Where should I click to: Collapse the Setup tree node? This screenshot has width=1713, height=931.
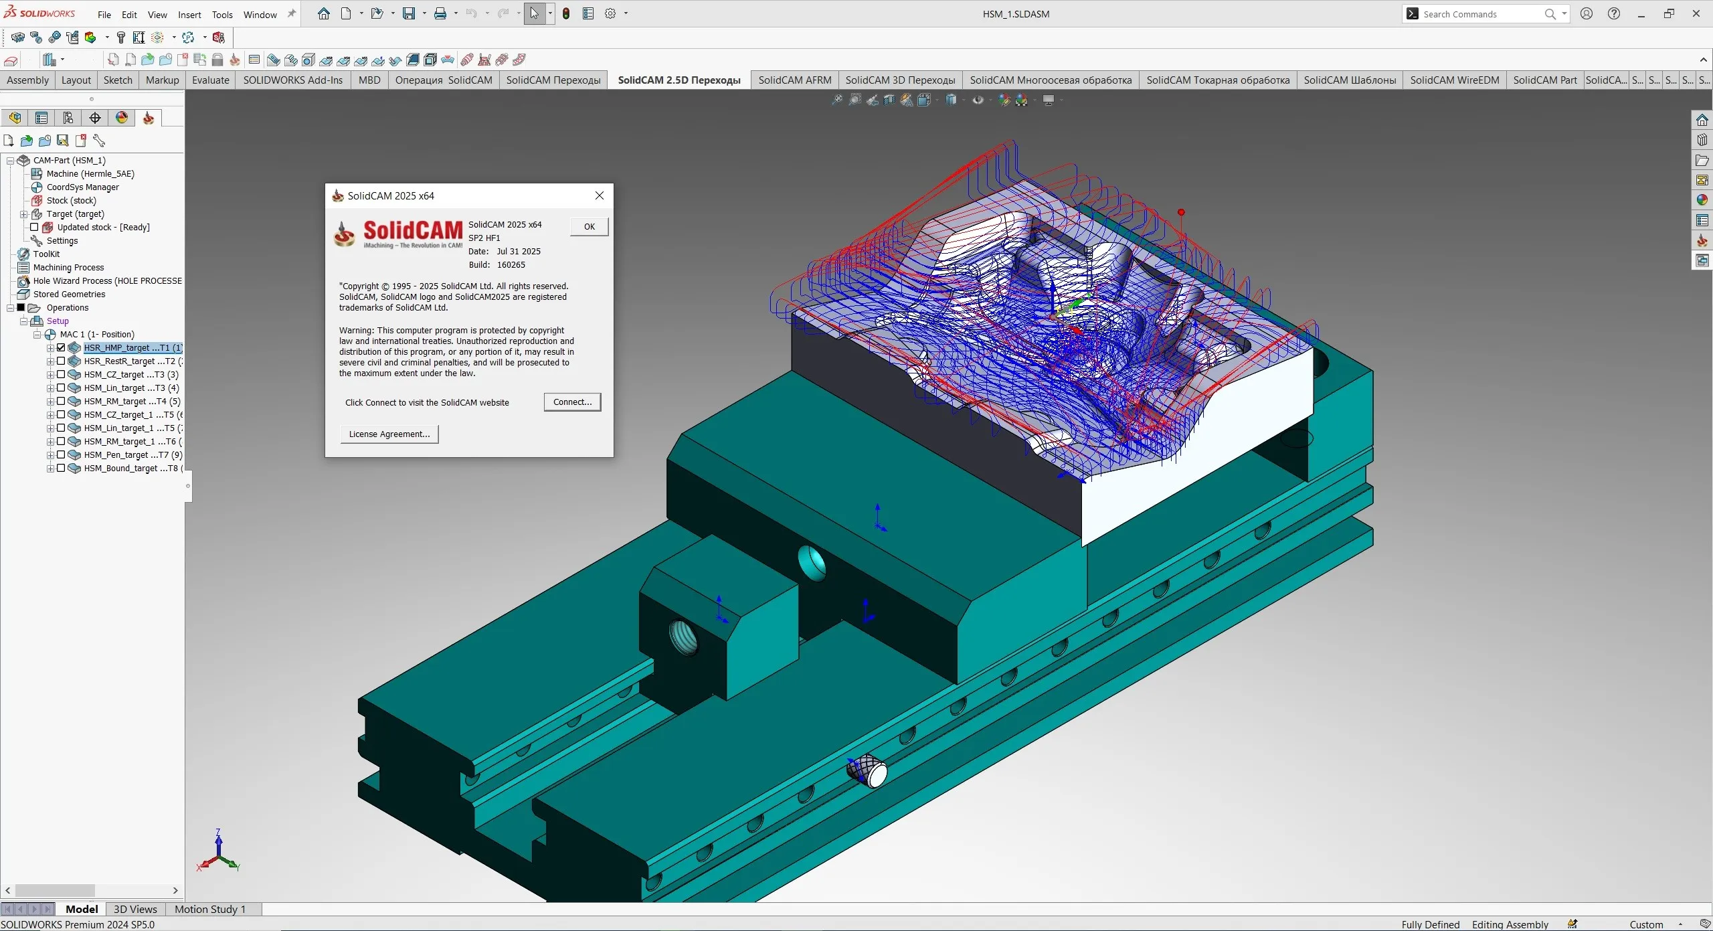tap(23, 321)
